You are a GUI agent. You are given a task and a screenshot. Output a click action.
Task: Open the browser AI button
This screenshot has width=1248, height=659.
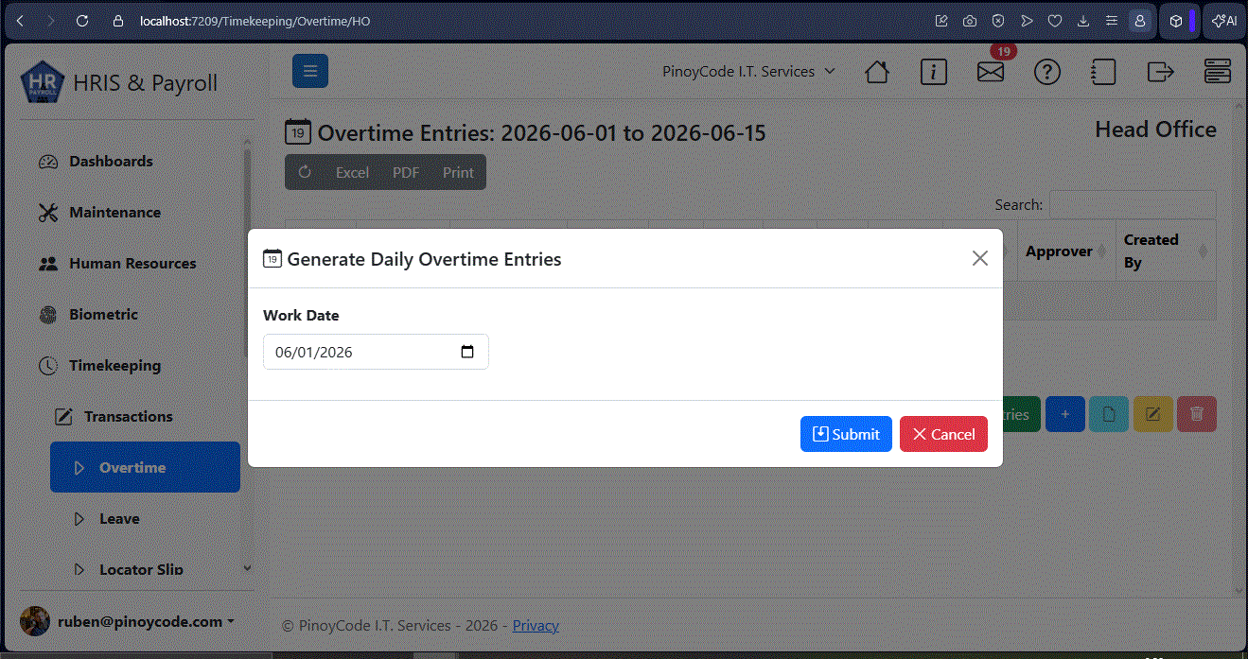click(1223, 20)
